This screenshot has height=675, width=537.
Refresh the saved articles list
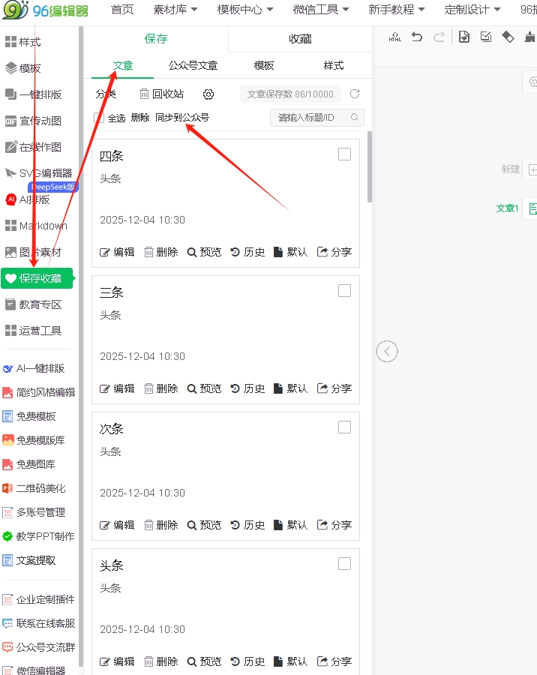click(x=355, y=94)
